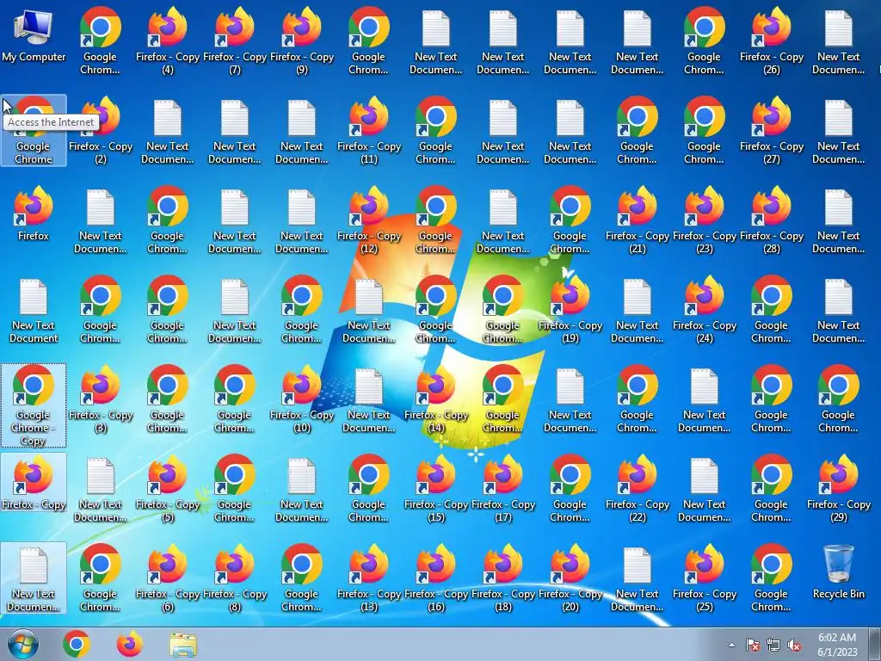This screenshot has height=661, width=881.
Task: Highlight the Firefox - Copy (28) shortcut
Action: pos(772,220)
